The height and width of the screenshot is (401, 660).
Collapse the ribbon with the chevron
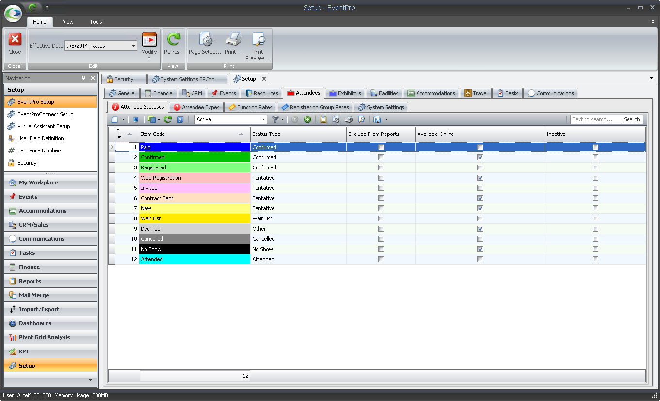pyautogui.click(x=653, y=22)
